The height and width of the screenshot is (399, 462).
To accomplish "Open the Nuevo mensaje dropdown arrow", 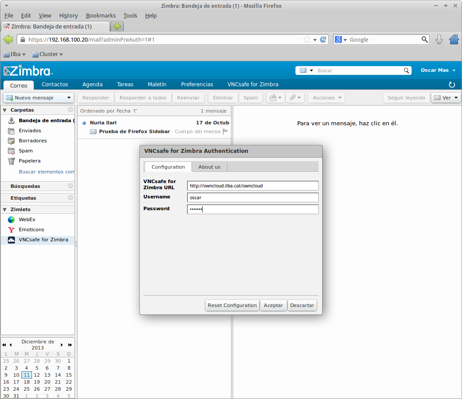I will [69, 98].
